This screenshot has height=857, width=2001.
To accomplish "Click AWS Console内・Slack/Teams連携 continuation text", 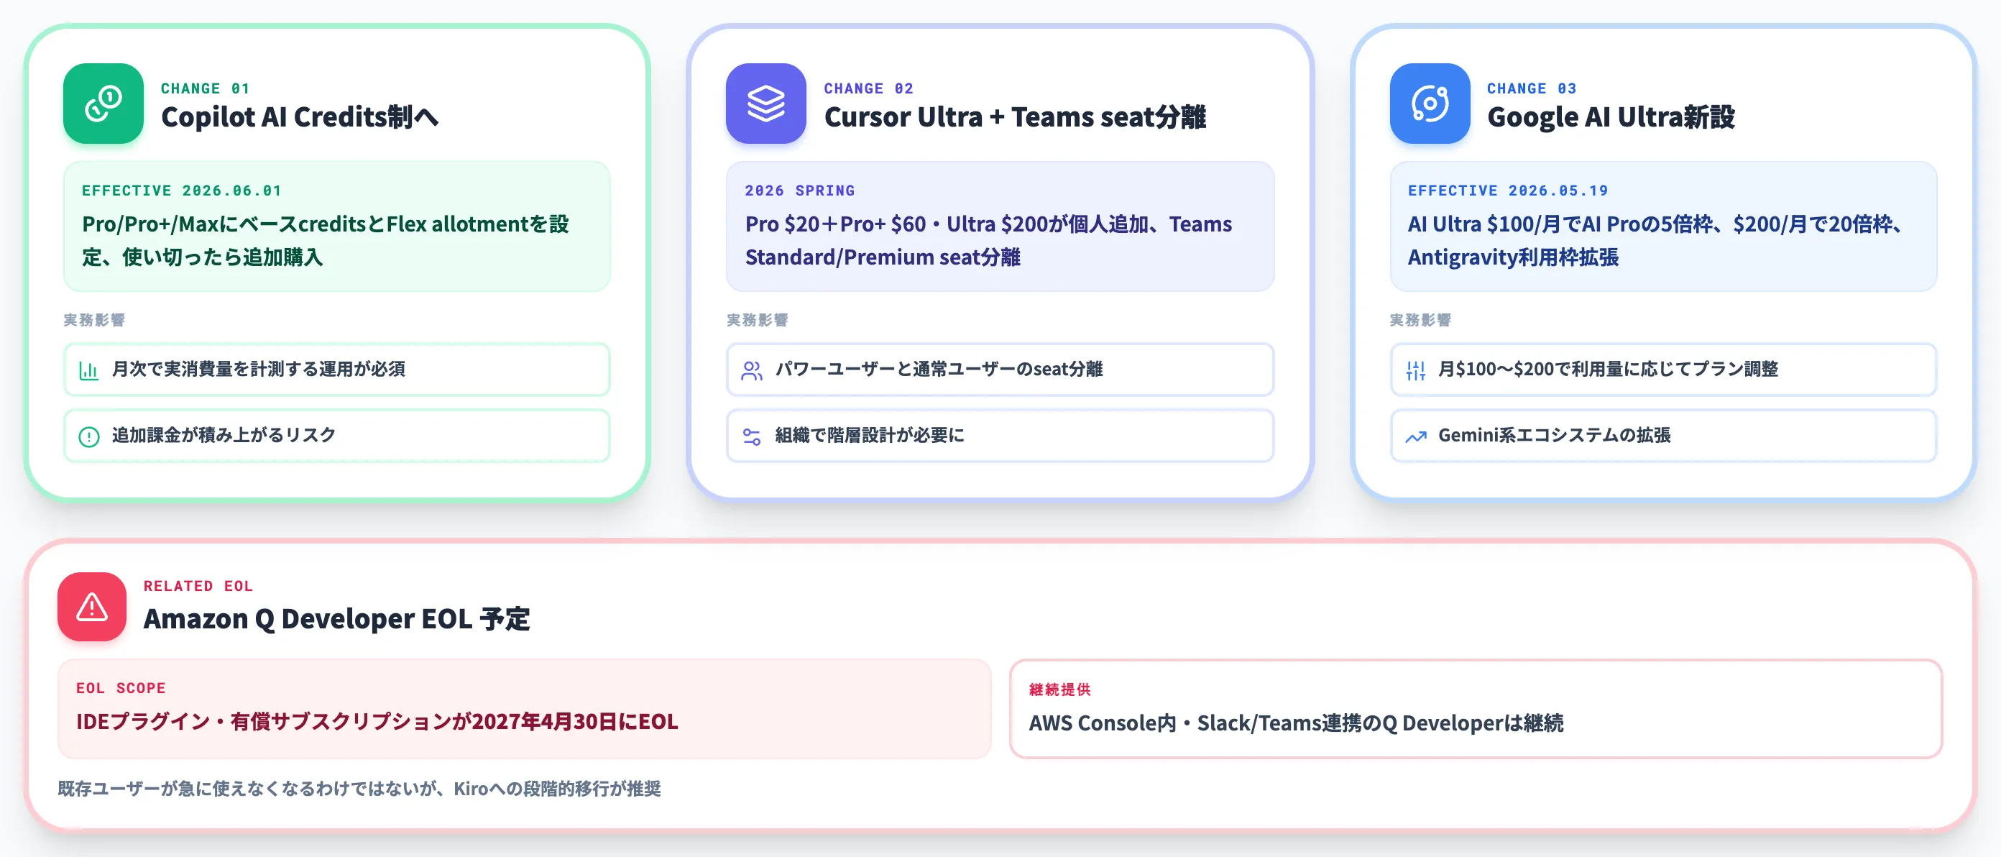I will click(1296, 723).
